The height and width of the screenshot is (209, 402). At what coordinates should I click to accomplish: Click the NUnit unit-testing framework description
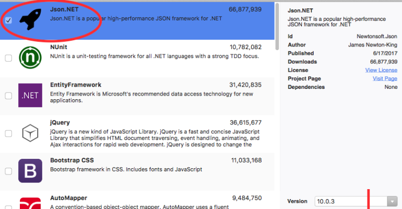(155, 56)
